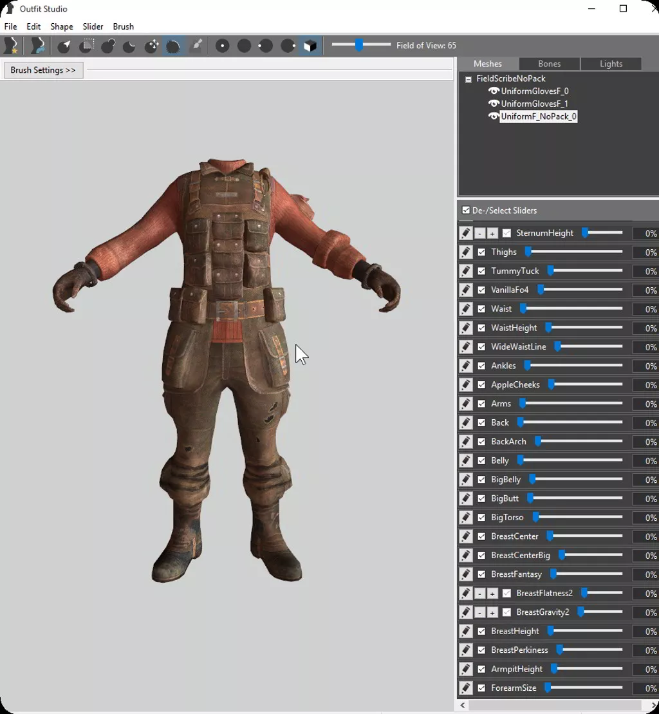The image size is (659, 714).
Task: Select the UniformGlovesF_0 mesh name
Action: point(535,91)
